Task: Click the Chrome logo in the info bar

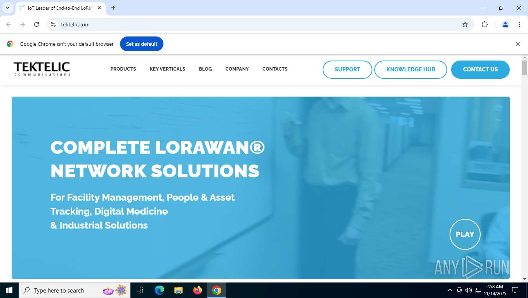Action: point(10,44)
